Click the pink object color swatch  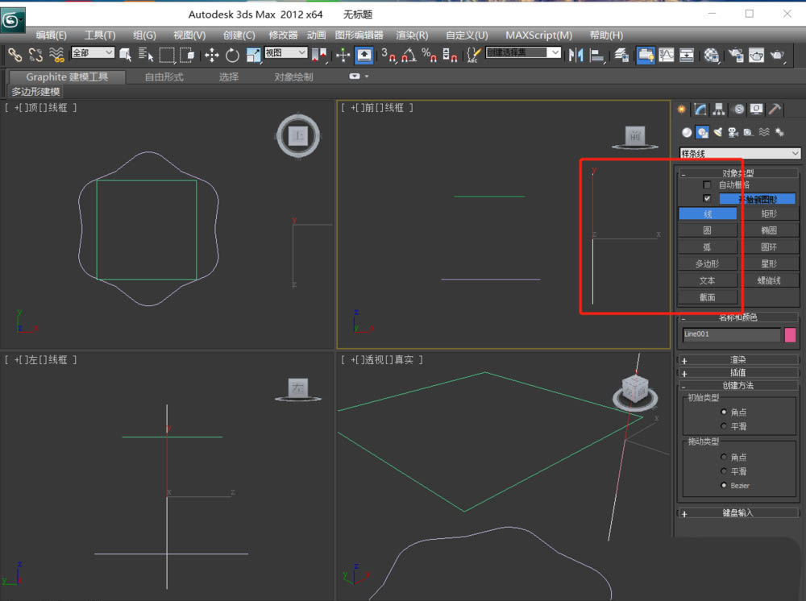[790, 335]
